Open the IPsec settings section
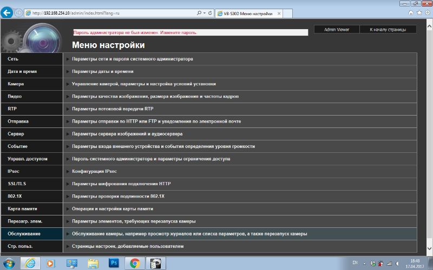Image resolution: width=433 pixels, height=270 pixels. pos(32,171)
